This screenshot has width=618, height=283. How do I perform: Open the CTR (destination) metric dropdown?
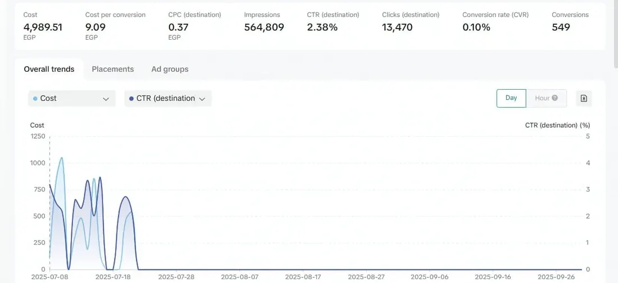(x=168, y=99)
